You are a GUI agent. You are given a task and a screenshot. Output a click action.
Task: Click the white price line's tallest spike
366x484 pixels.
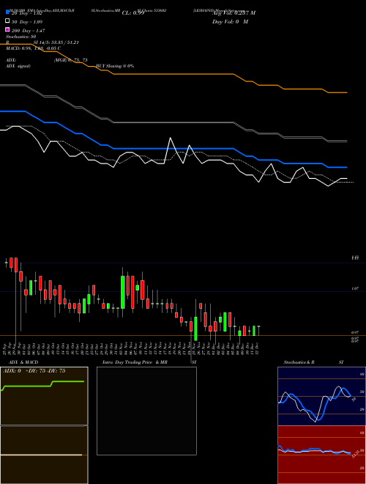click(x=171, y=139)
